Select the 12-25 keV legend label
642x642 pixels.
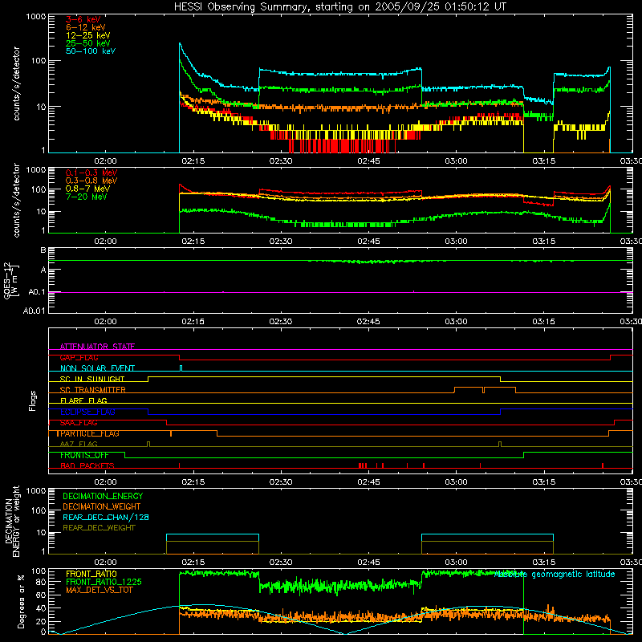(x=88, y=35)
